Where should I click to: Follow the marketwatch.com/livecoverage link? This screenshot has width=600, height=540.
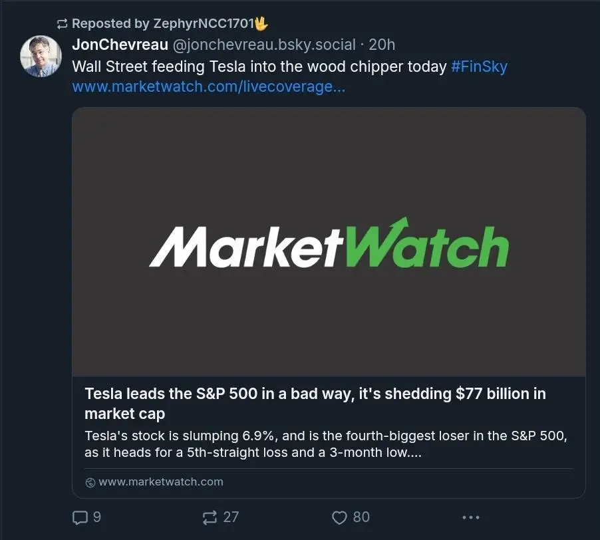(208, 87)
